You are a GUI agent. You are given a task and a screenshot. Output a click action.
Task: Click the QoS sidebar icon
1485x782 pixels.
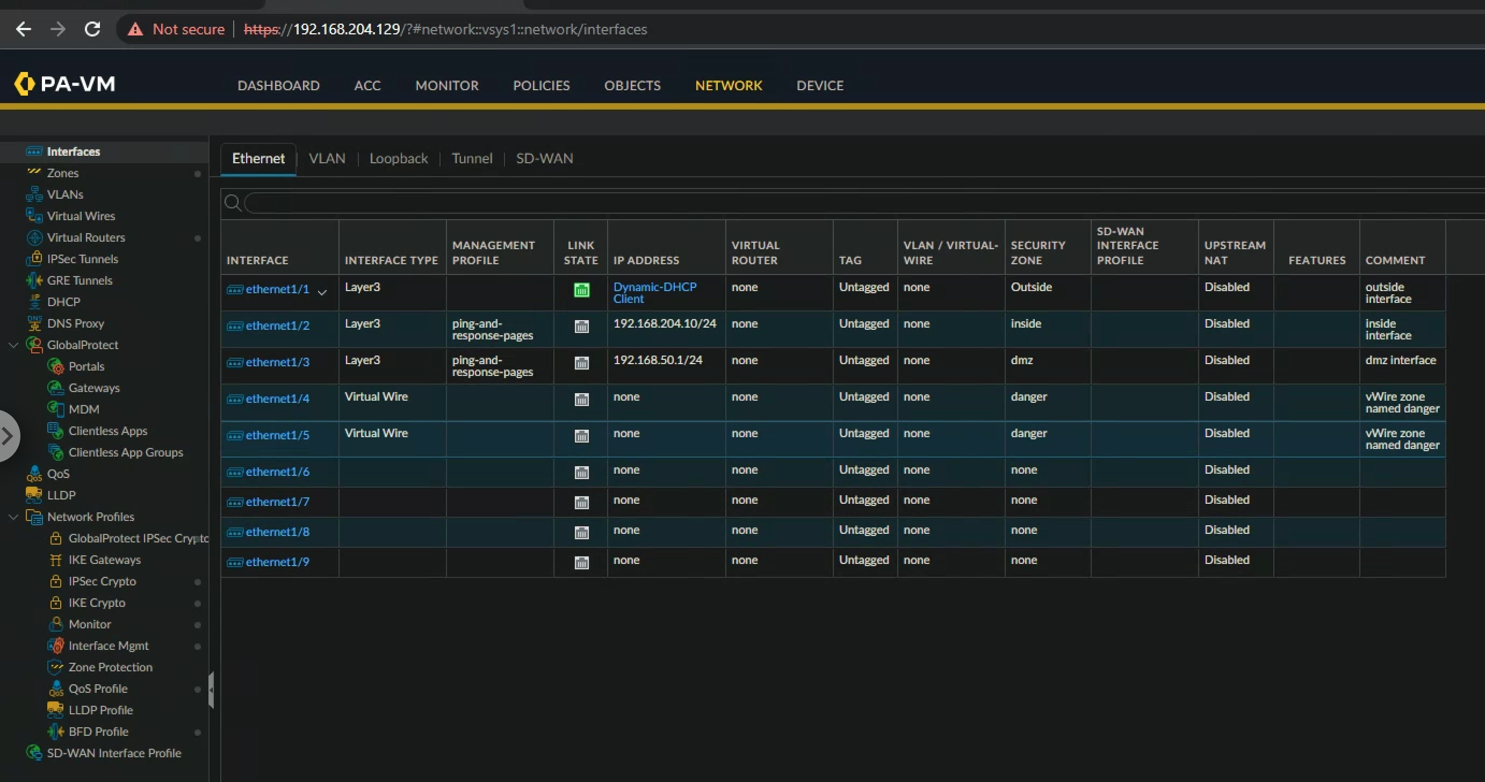[34, 474]
